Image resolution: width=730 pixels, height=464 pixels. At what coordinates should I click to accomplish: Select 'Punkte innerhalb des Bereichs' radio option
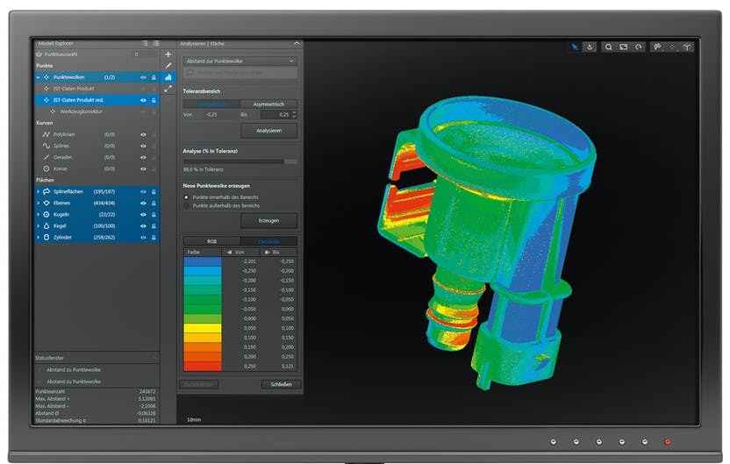tap(187, 197)
